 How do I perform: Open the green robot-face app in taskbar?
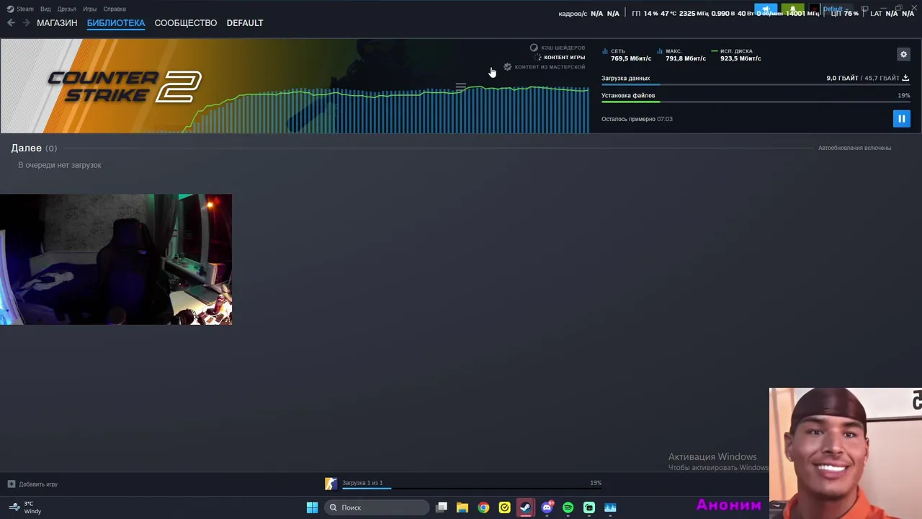click(589, 507)
